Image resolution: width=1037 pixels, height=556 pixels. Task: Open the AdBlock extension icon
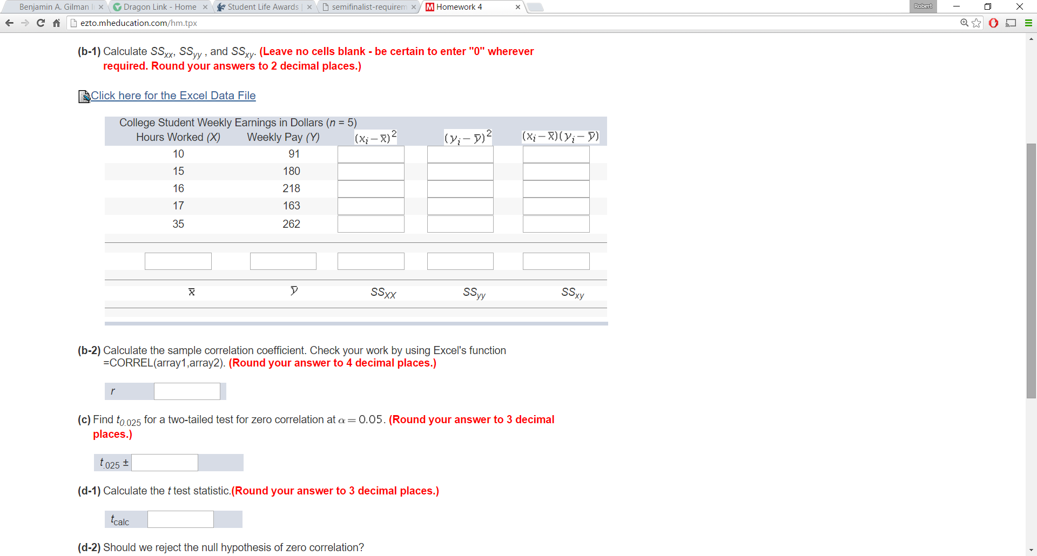pyautogui.click(x=994, y=23)
